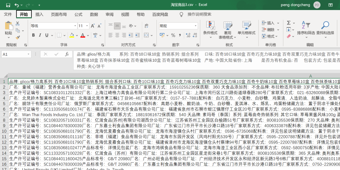The height and width of the screenshot is (170, 340).
Task: Open the 常规 number format dropdown
Action: tap(196, 26)
